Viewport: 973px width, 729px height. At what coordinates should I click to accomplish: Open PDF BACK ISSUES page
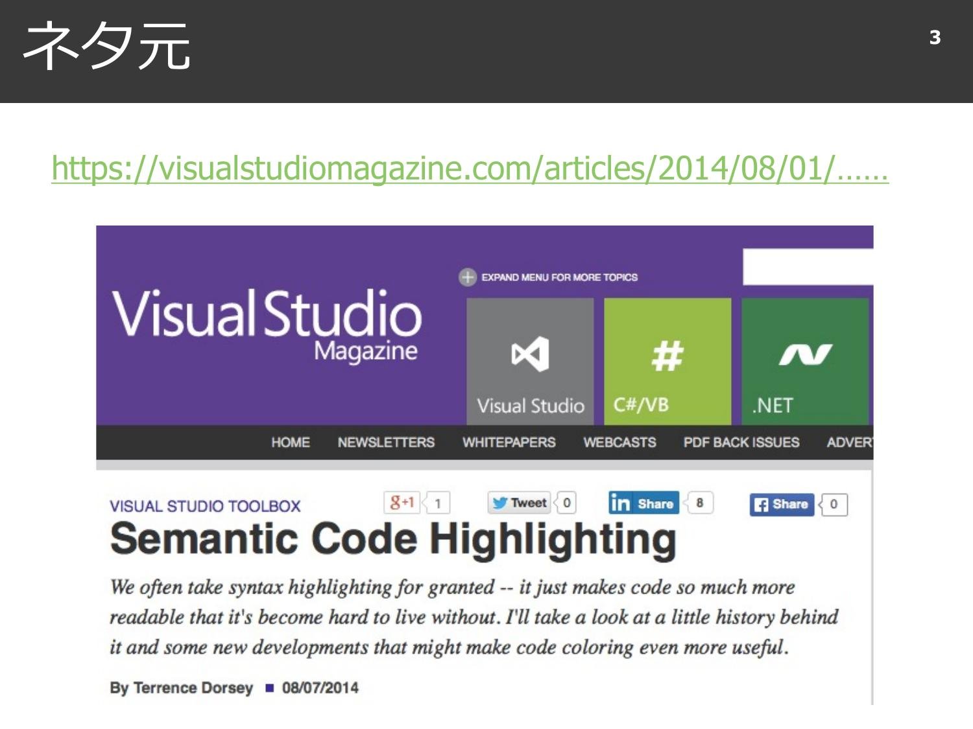741,443
